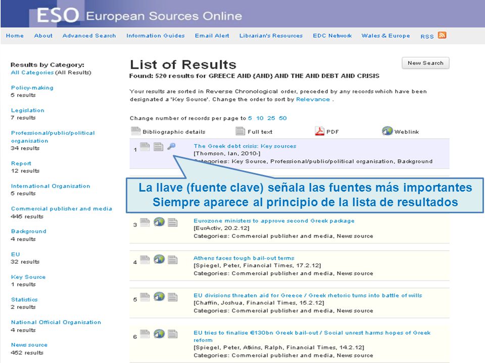The image size is (485, 363).
Task: Open Librarian's Resources menu item
Action: pos(271,36)
